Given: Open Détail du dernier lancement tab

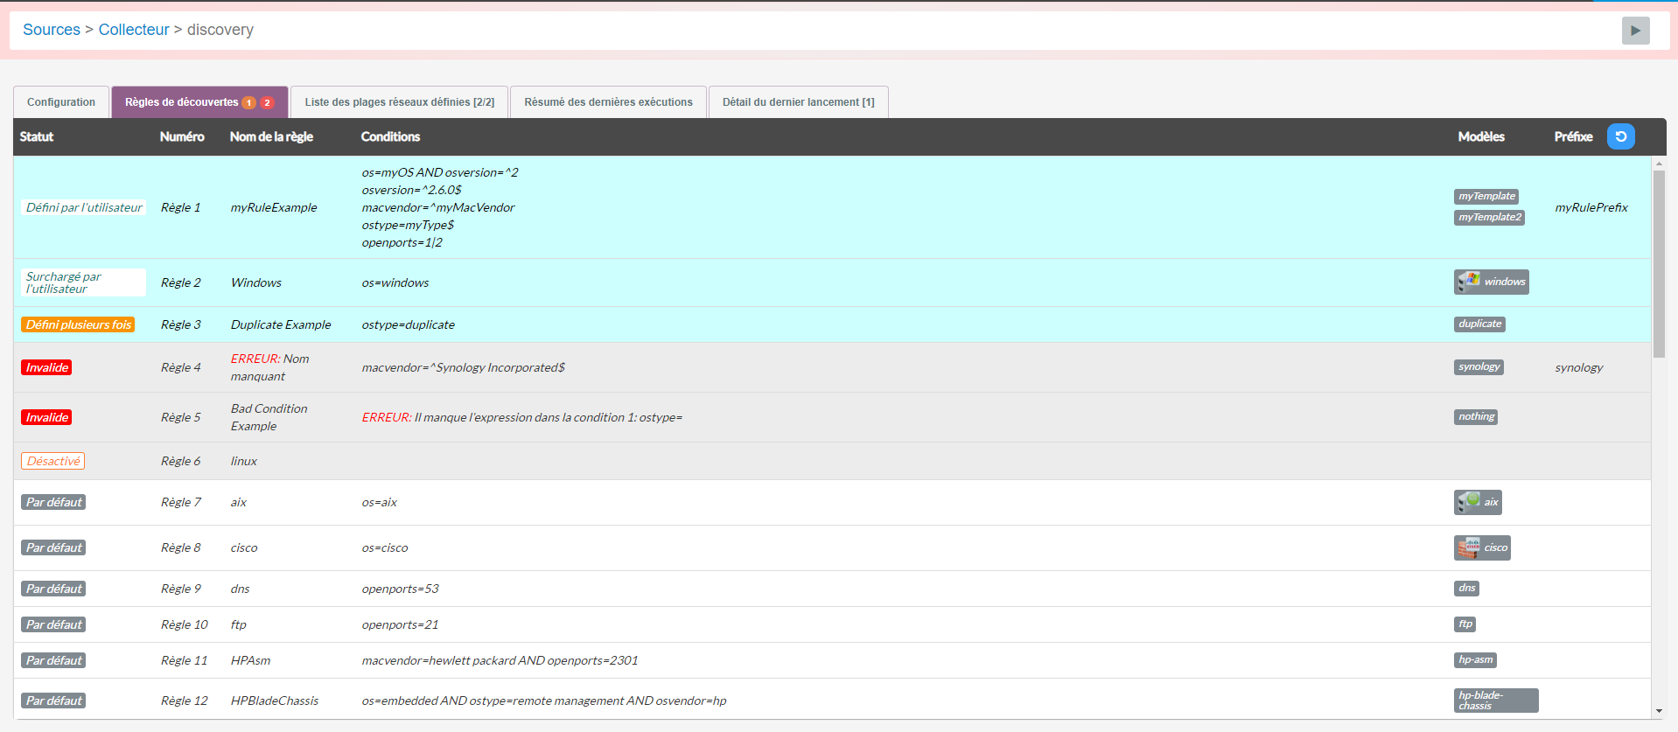Looking at the screenshot, I should click(x=798, y=102).
